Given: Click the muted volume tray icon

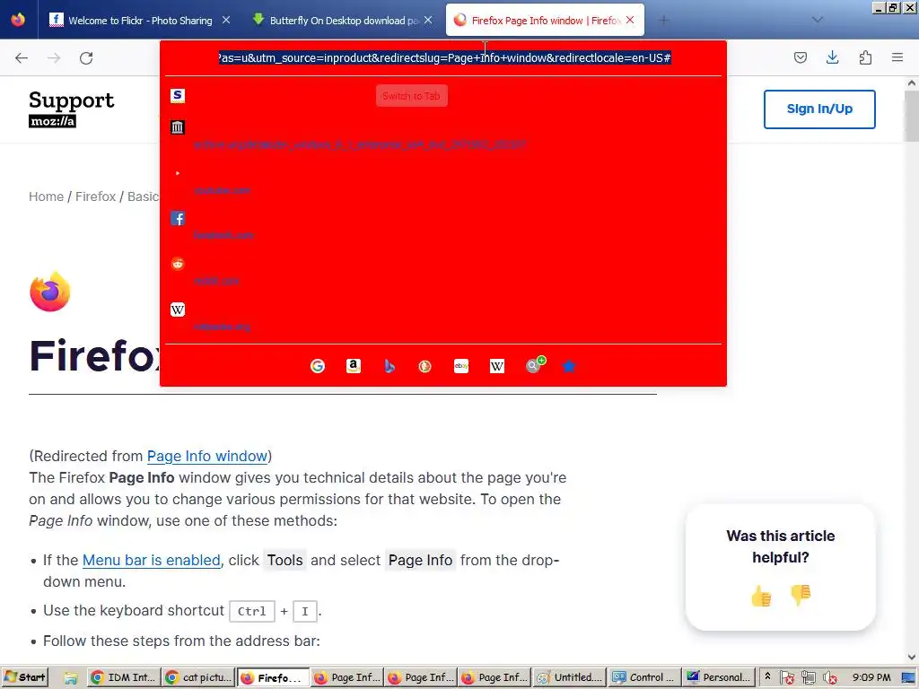Looking at the screenshot, I should (830, 678).
